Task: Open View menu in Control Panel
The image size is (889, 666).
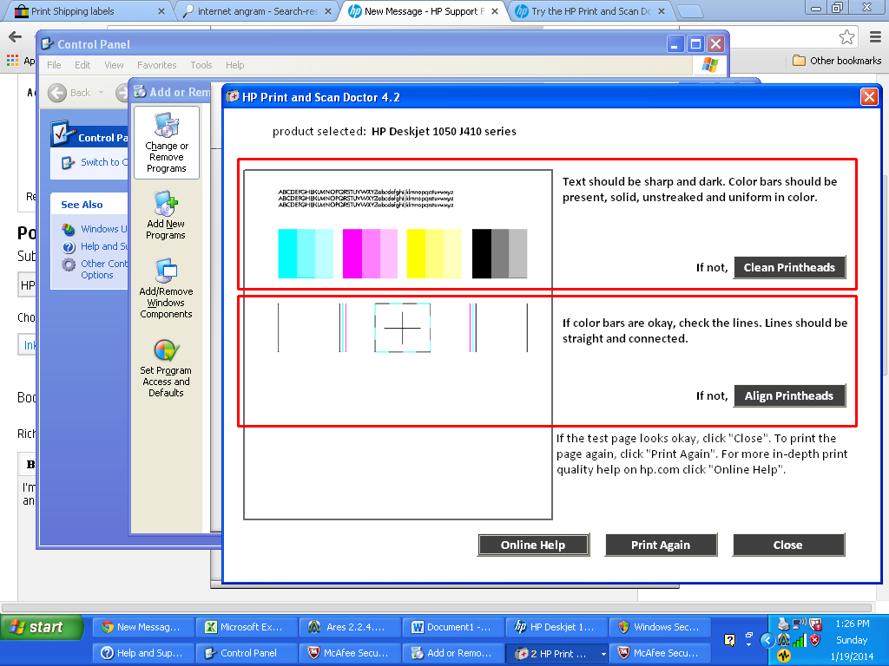Action: pos(114,65)
